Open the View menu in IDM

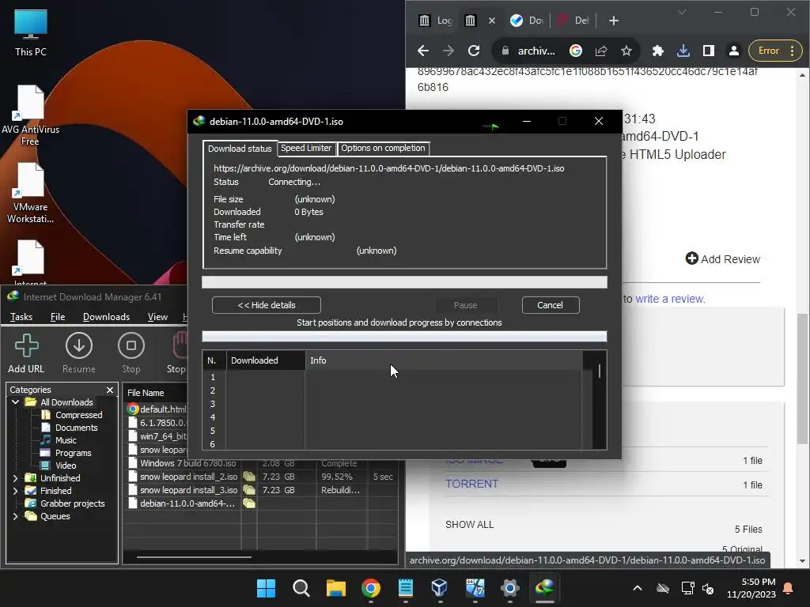pos(157,317)
